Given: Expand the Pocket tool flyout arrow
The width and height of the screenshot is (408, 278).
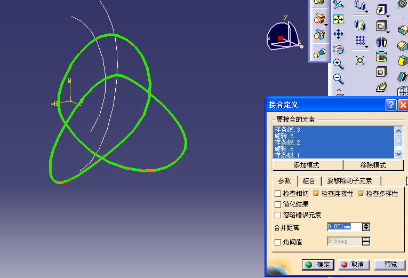Looking at the screenshot, I should point(388,33).
